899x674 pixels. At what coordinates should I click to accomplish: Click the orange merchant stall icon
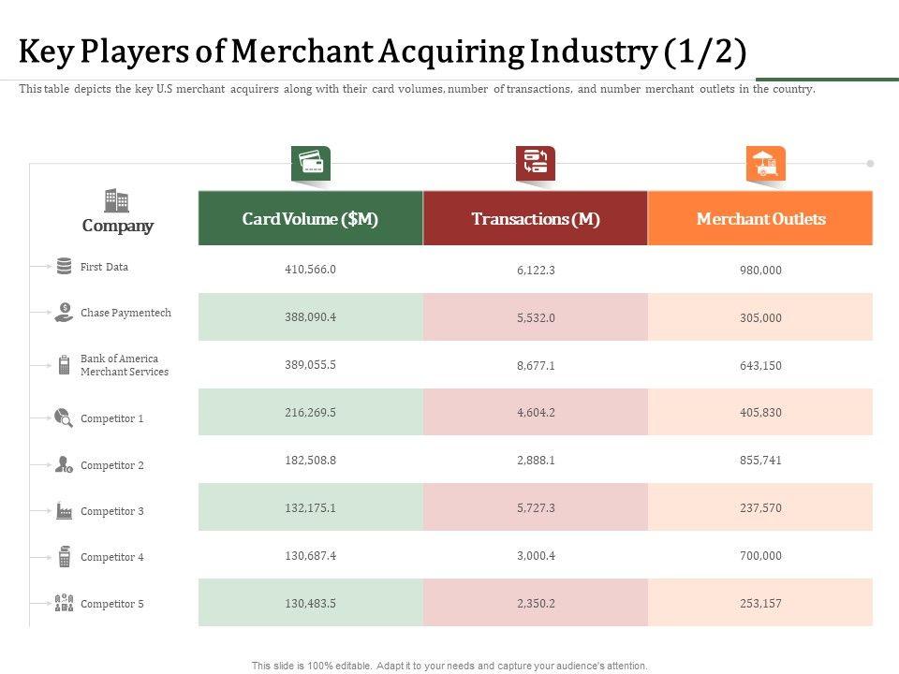765,165
